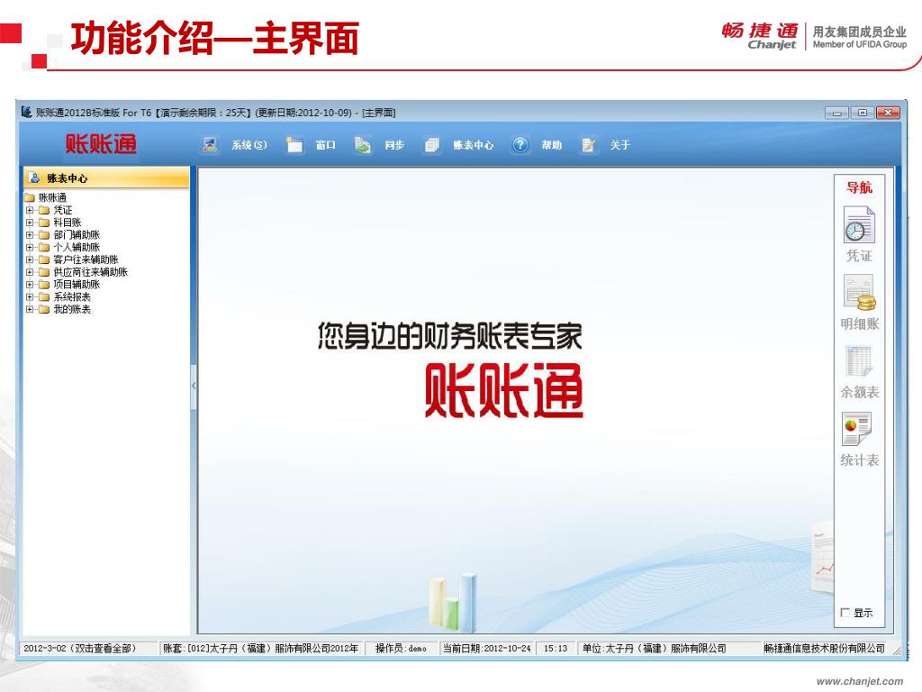The image size is (922, 692).
Task: Click the 明细账 label in navigation panel
Action: (859, 323)
